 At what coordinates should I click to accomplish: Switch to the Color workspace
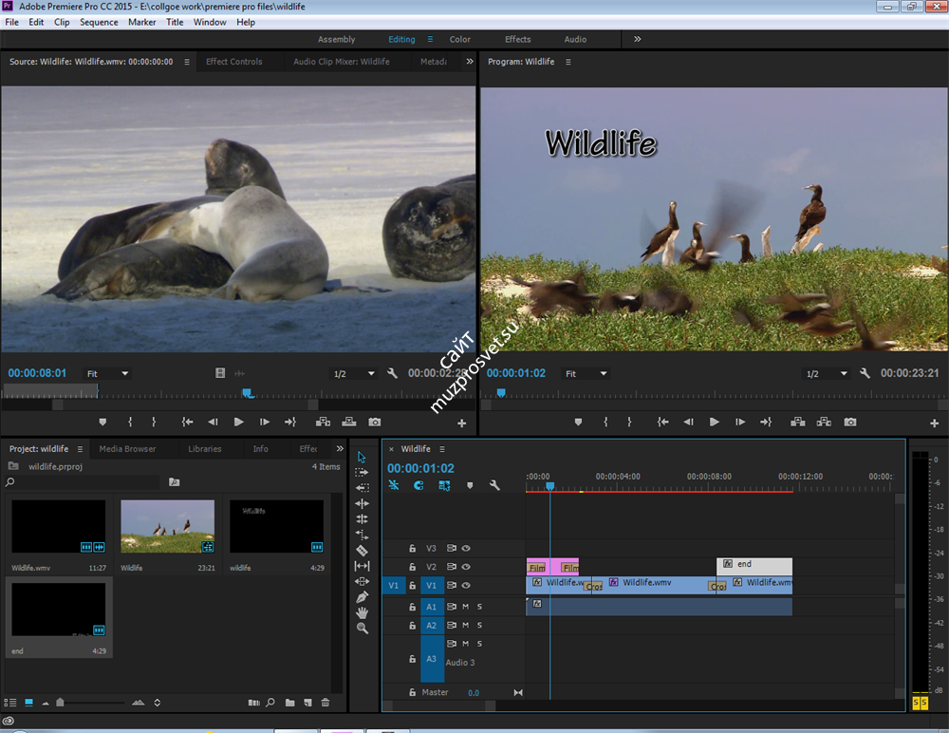(x=460, y=39)
